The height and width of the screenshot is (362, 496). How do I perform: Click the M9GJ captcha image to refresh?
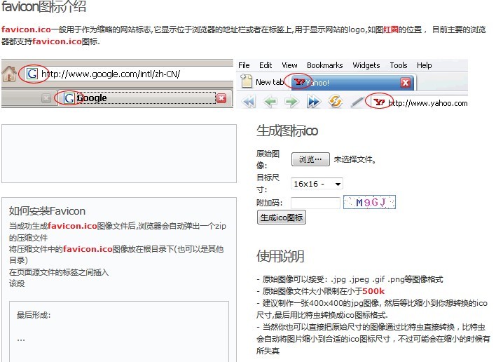tap(370, 203)
